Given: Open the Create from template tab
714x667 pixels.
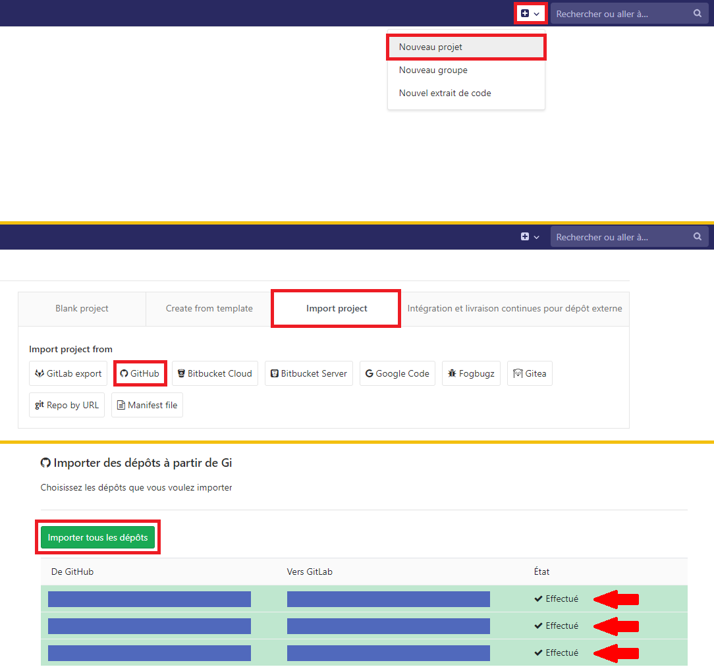Looking at the screenshot, I should (x=209, y=308).
